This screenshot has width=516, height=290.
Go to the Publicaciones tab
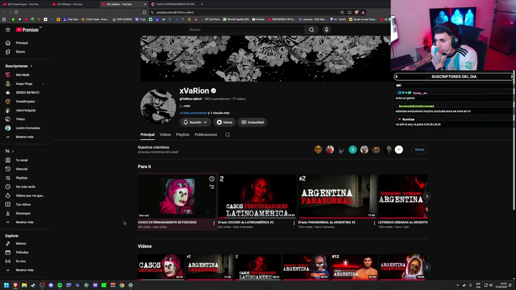(206, 135)
